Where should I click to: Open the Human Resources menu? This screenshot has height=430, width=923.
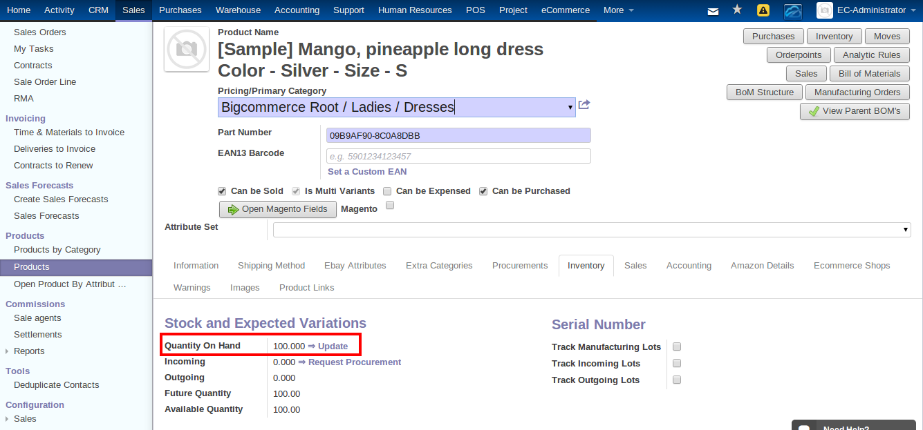coord(415,10)
